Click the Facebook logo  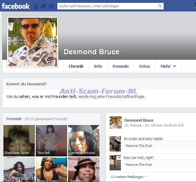16,6
